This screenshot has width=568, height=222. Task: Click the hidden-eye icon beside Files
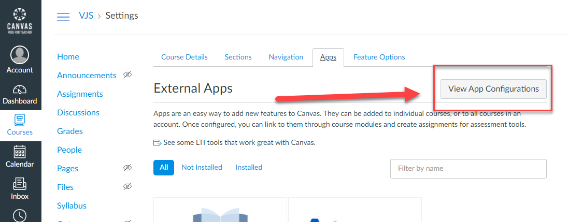click(127, 187)
